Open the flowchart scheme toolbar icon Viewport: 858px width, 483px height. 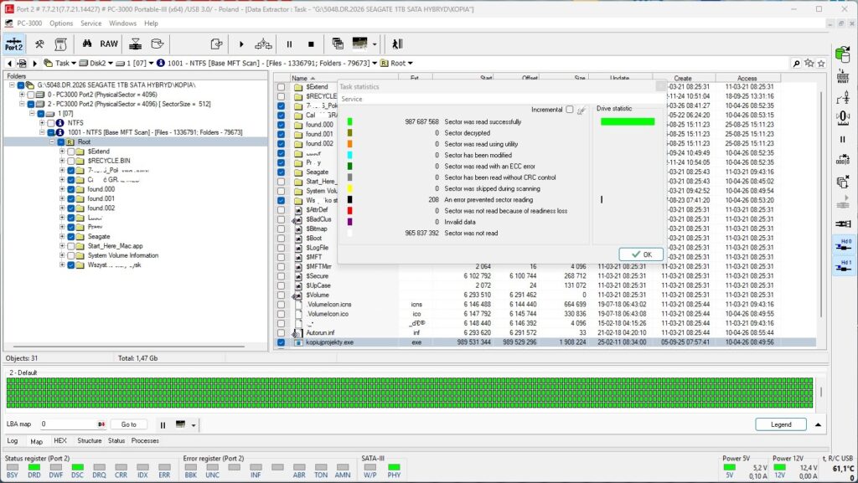point(263,44)
